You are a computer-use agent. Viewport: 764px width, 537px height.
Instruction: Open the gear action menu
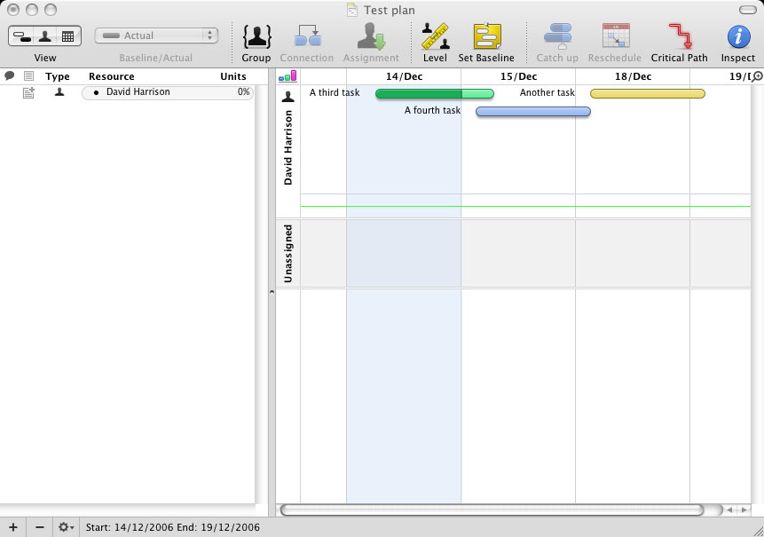click(x=66, y=527)
